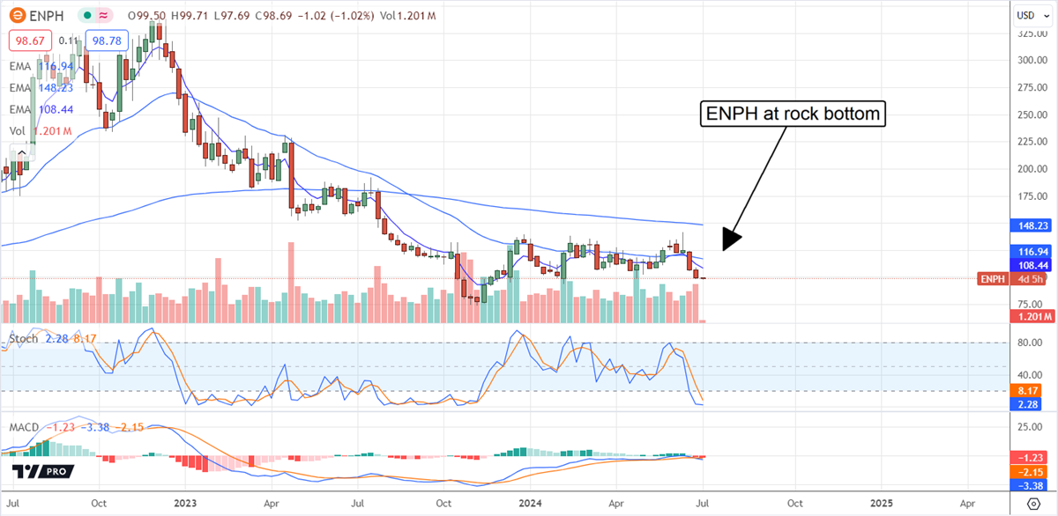Click the red 98.67 sell price button
The width and height of the screenshot is (1058, 516).
30,41
